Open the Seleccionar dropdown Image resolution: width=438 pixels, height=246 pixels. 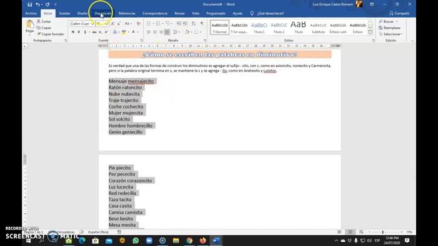391,34
